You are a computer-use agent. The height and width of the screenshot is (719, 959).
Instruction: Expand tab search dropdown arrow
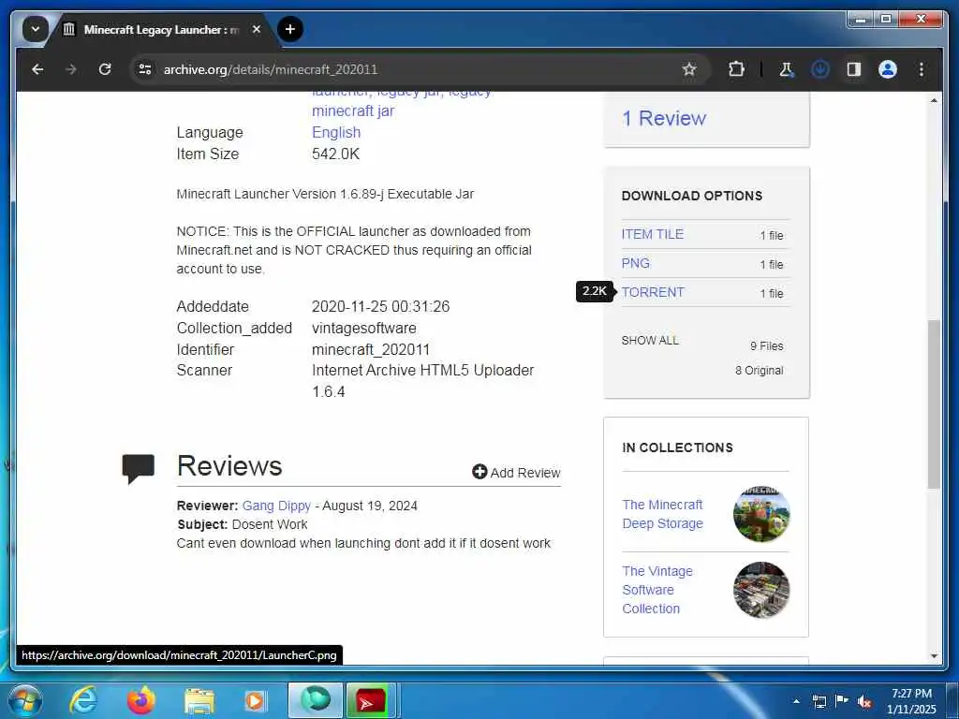click(x=36, y=29)
